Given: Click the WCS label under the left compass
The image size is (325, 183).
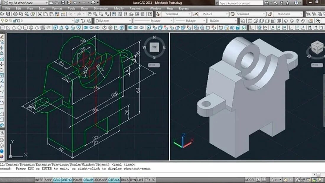Looking at the screenshot, I should 154,65.
